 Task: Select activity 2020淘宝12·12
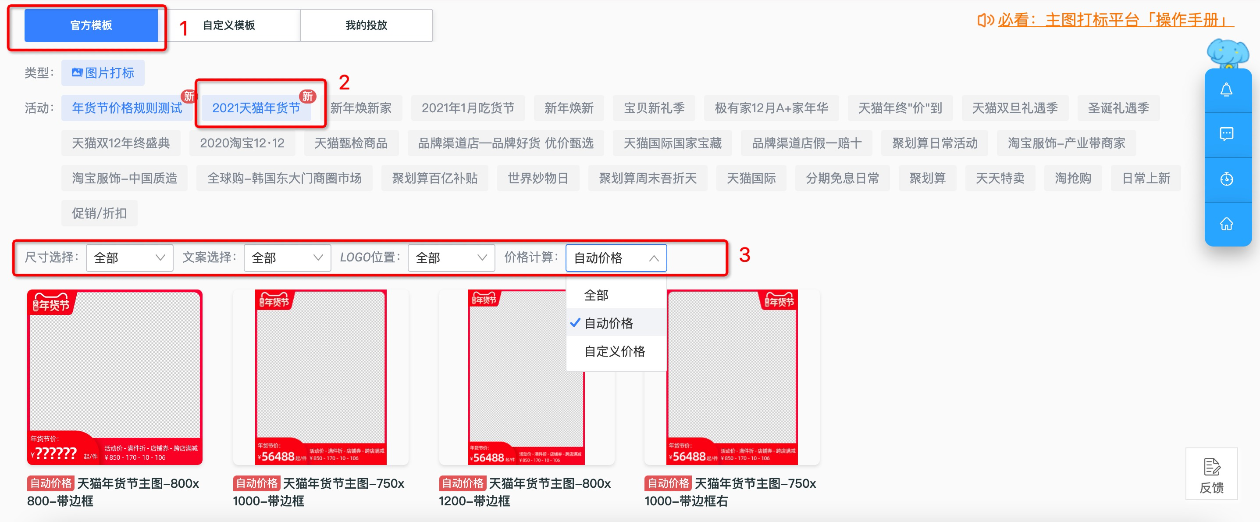[x=242, y=143]
